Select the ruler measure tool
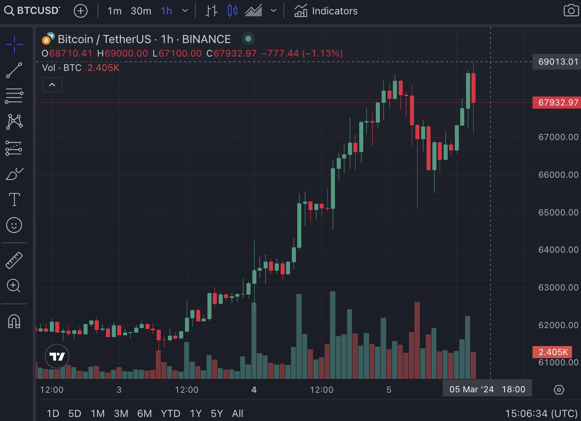This screenshot has height=421, width=581. coord(14,260)
